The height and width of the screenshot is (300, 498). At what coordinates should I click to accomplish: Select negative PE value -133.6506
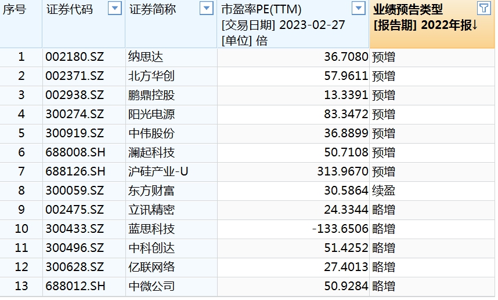340,229
